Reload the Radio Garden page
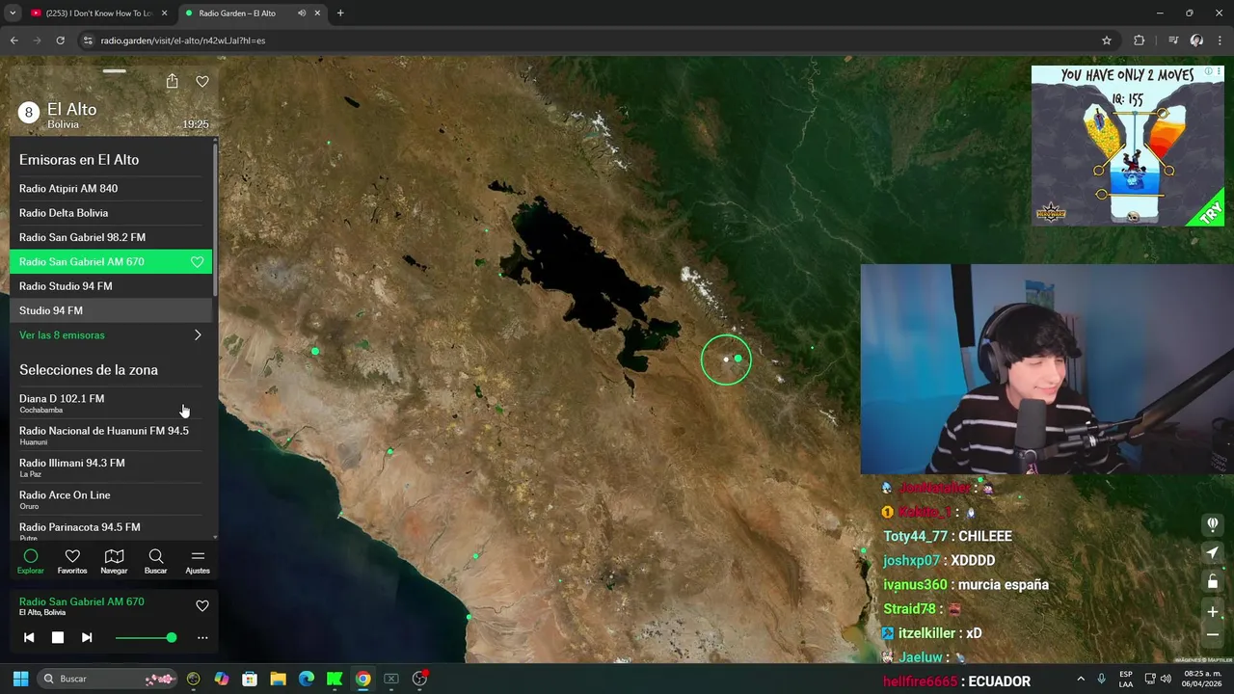 [x=60, y=40]
